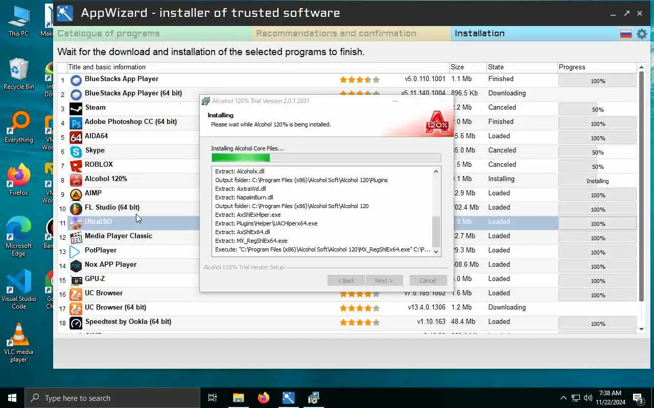The height and width of the screenshot is (408, 654).
Task: Click the Firefox taskbar icon
Action: tap(264, 398)
